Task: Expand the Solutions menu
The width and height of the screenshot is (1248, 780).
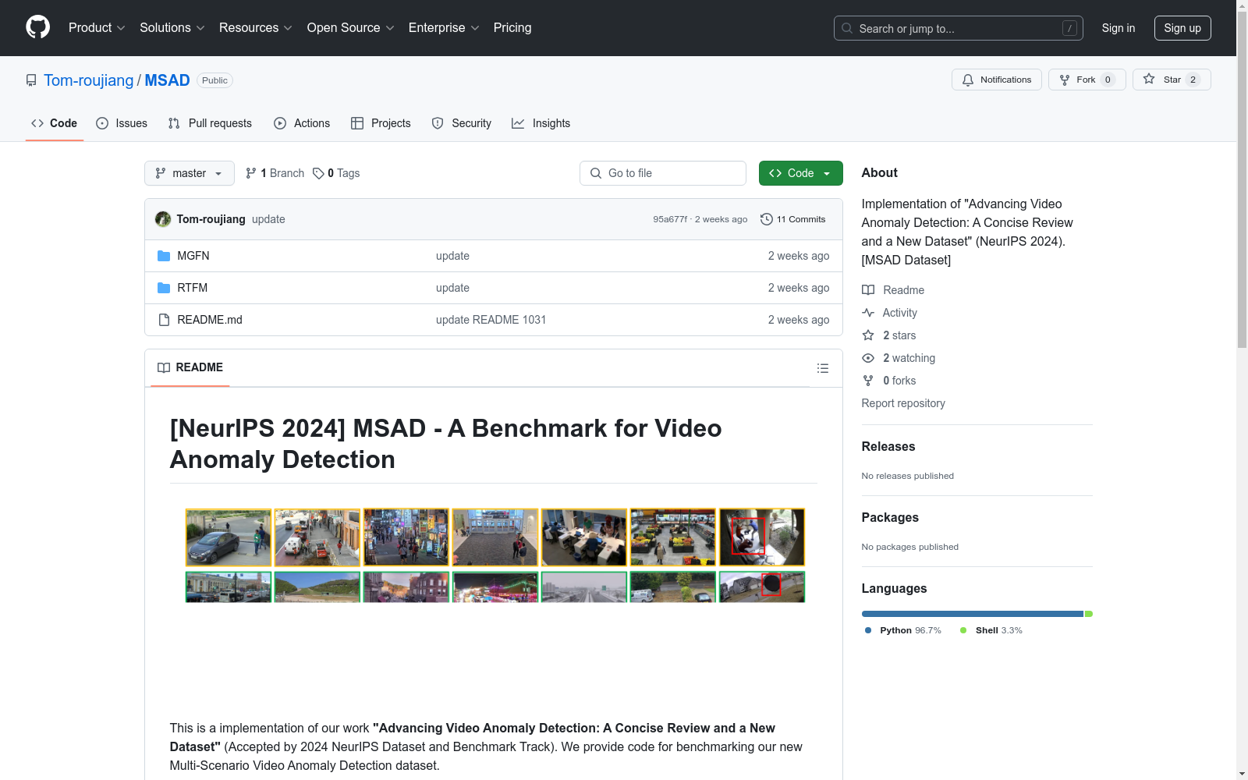Action: (x=172, y=28)
